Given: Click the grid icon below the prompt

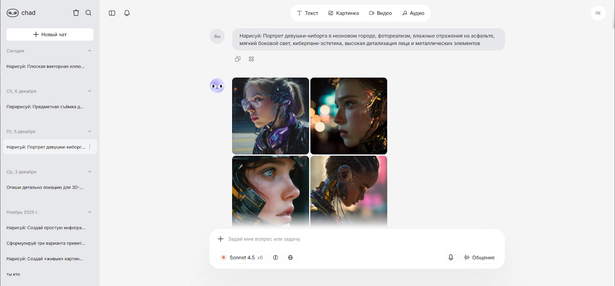Looking at the screenshot, I should tap(251, 59).
